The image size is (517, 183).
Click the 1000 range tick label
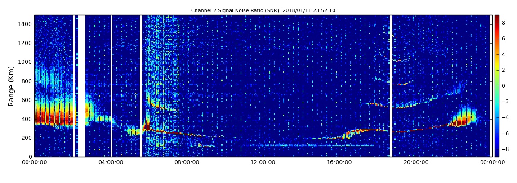click(24, 62)
